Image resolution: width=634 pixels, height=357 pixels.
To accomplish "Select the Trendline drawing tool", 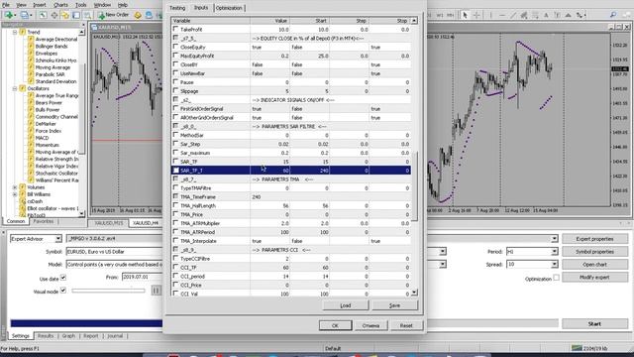I will pyautogui.click(x=513, y=15).
